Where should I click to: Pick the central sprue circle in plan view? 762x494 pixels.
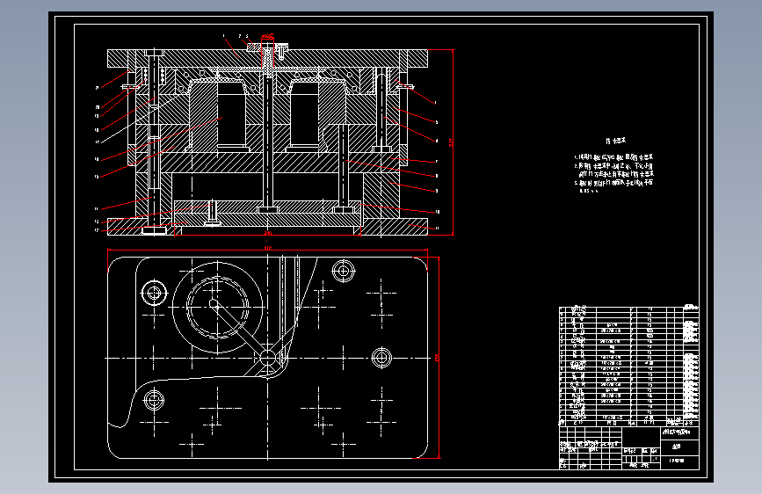point(267,358)
